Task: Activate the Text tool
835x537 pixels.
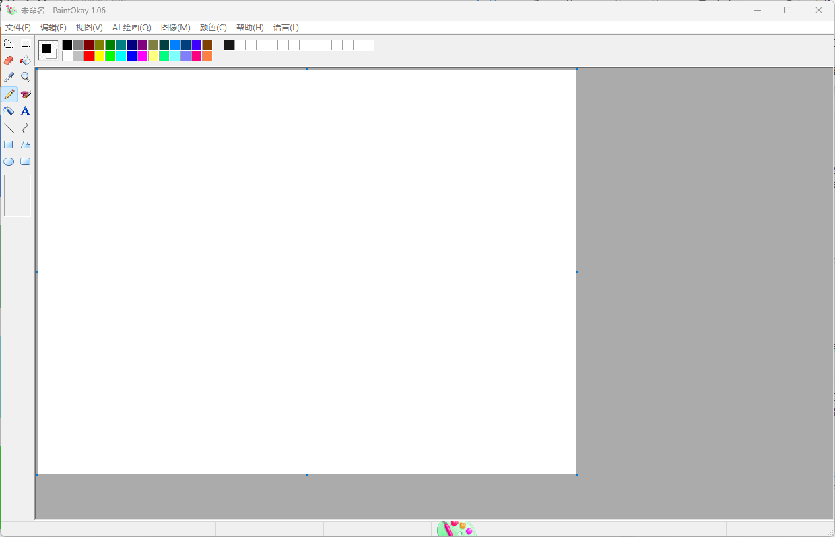Action: pyautogui.click(x=26, y=111)
